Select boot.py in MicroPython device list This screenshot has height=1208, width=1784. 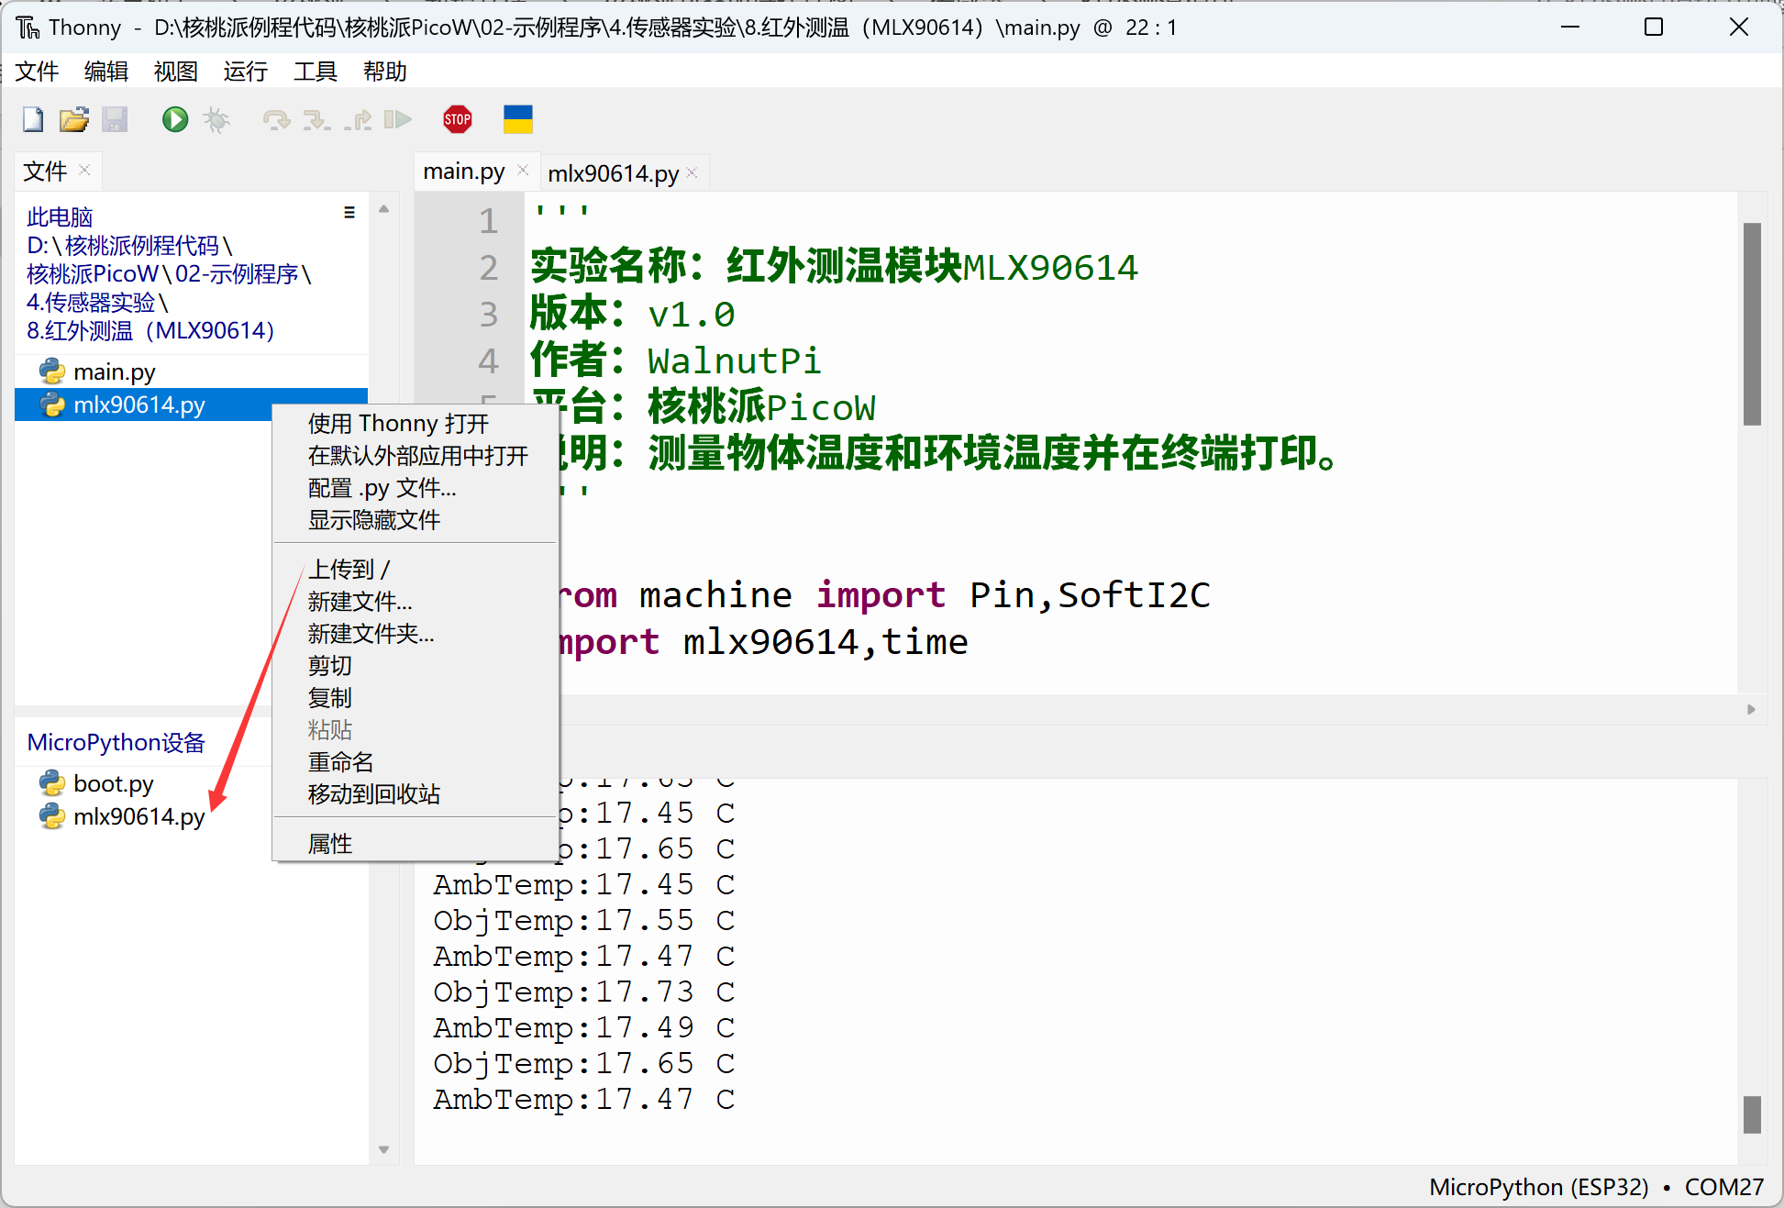click(113, 784)
